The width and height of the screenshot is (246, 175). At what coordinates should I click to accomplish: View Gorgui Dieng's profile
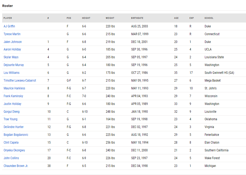point(12,112)
